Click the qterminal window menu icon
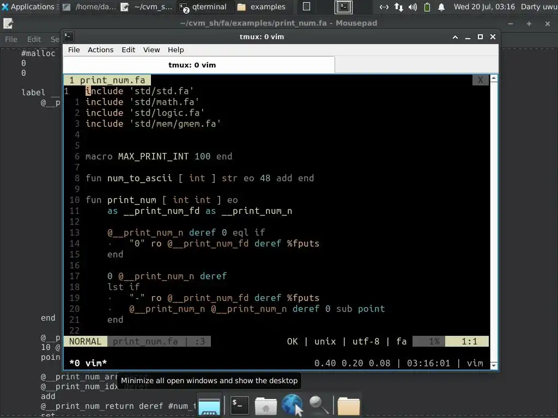 pos(69,36)
